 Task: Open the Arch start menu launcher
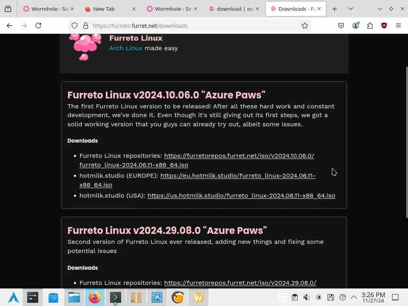13,297
